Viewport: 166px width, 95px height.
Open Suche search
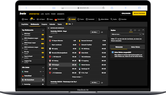coord(114,19)
